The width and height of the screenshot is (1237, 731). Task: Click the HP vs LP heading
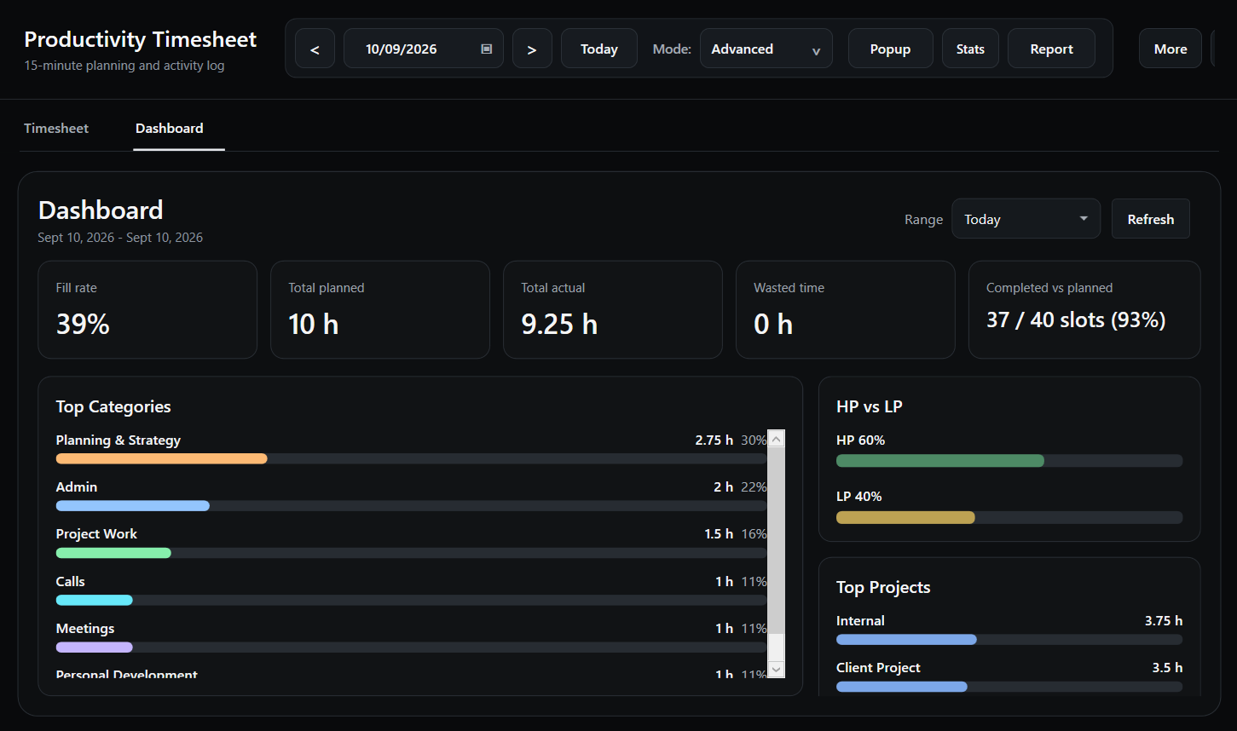[x=870, y=406]
